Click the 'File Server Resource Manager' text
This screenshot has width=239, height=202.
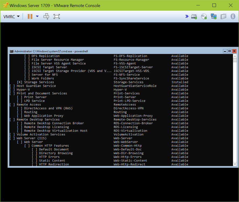click(58, 60)
